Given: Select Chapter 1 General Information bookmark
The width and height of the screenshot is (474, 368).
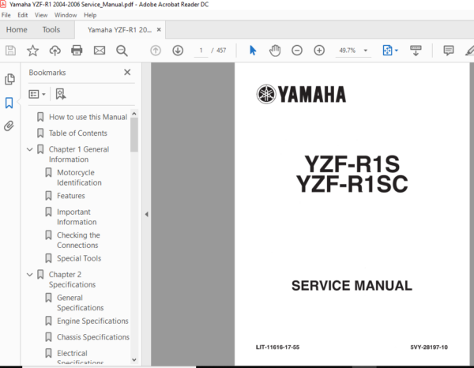Looking at the screenshot, I should 79,155.
